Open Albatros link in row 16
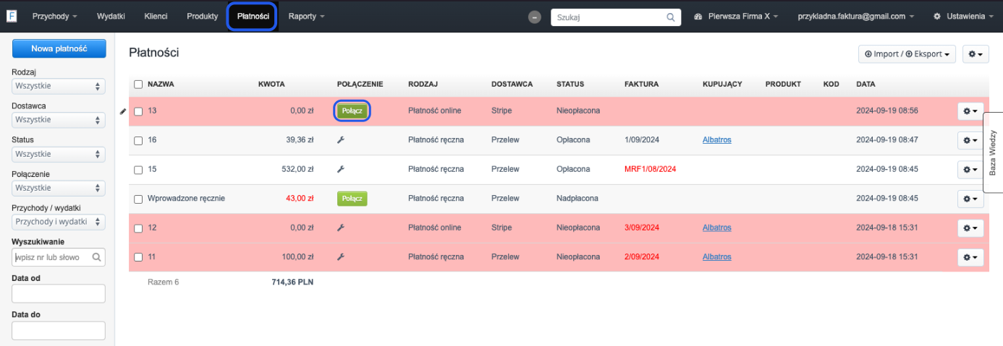The image size is (1003, 346). tap(717, 140)
